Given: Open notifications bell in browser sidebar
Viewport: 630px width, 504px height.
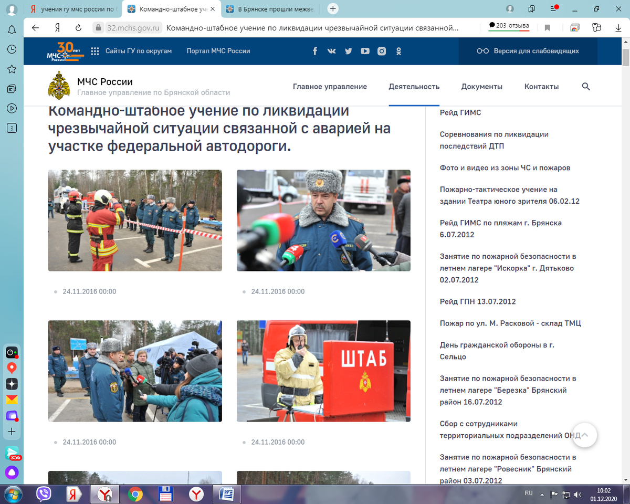Looking at the screenshot, I should click(12, 29).
